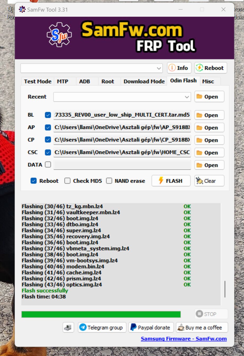Click log line 'vbmeta_system.img.lz4'
The height and width of the screenshot is (356, 244).
point(75,248)
